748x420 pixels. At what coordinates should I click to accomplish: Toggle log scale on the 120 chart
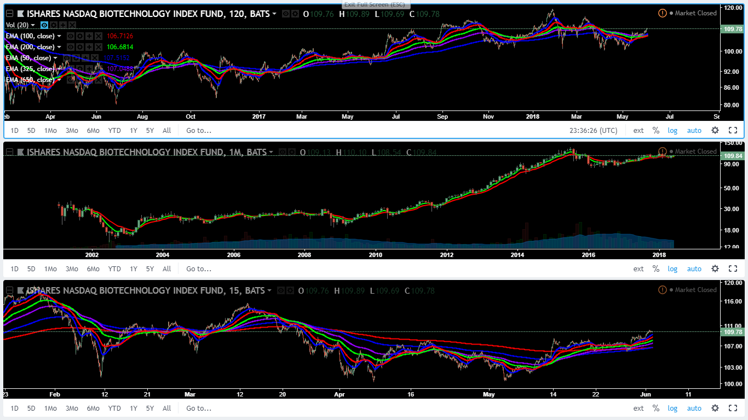click(672, 131)
